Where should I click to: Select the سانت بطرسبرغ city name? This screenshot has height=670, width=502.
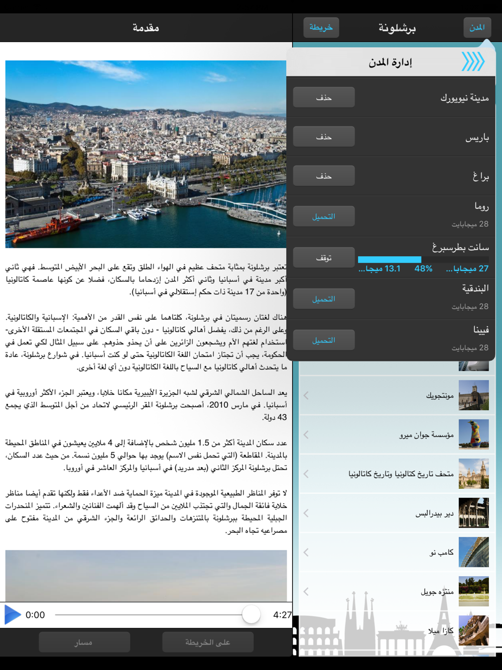coord(460,248)
